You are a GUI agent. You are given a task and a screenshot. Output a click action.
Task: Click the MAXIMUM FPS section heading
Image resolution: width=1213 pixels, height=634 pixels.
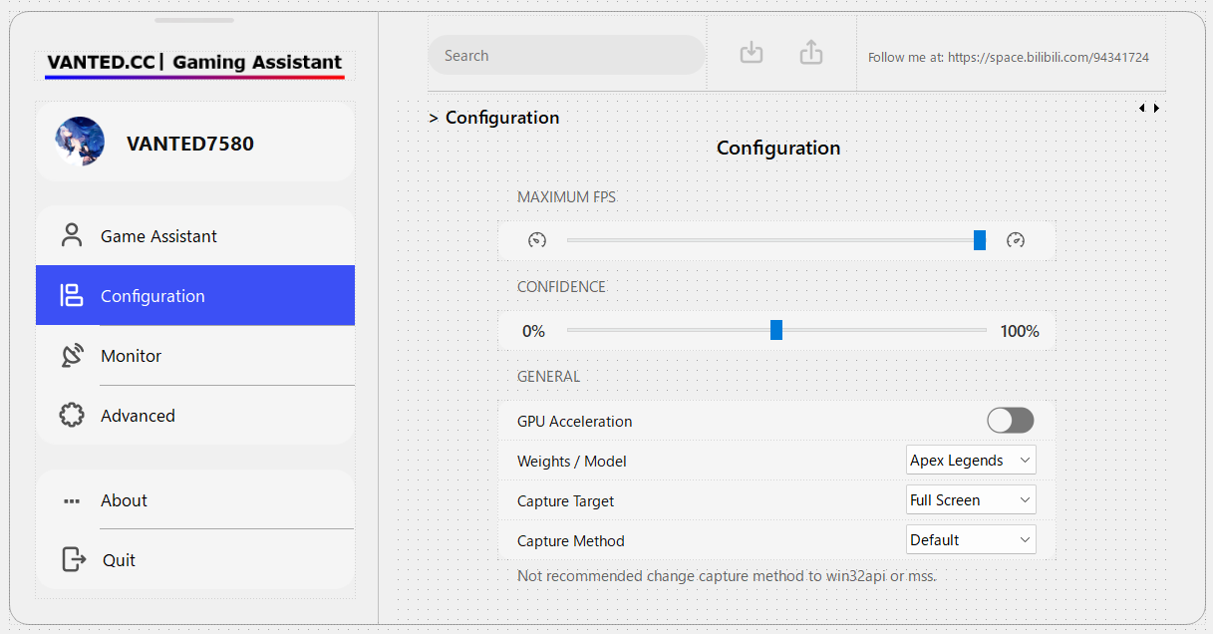pyautogui.click(x=566, y=197)
